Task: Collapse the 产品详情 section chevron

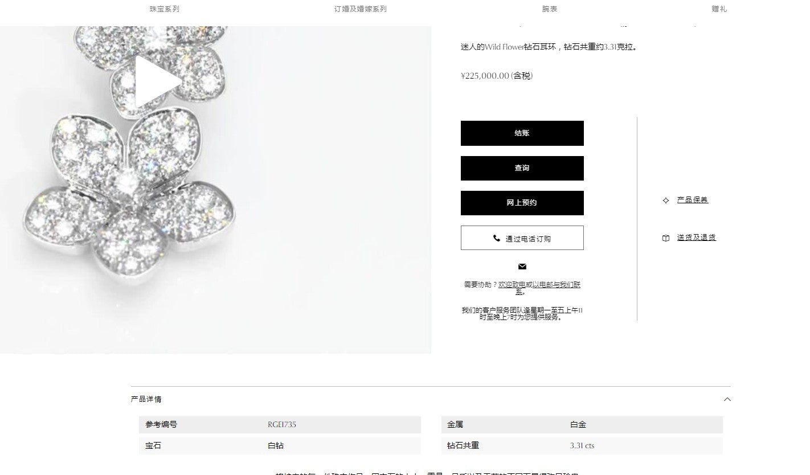Action: (x=727, y=399)
